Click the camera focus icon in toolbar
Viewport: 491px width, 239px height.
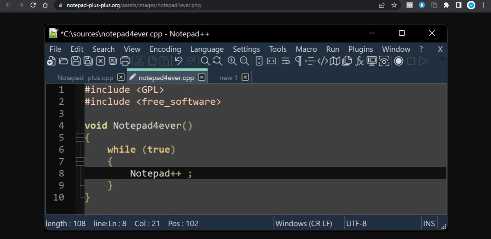click(x=384, y=61)
